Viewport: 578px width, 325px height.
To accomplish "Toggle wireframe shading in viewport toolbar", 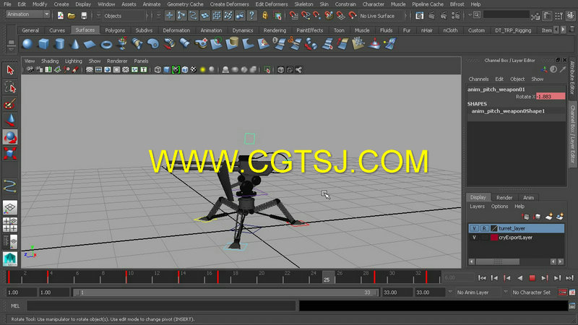I will pos(158,69).
